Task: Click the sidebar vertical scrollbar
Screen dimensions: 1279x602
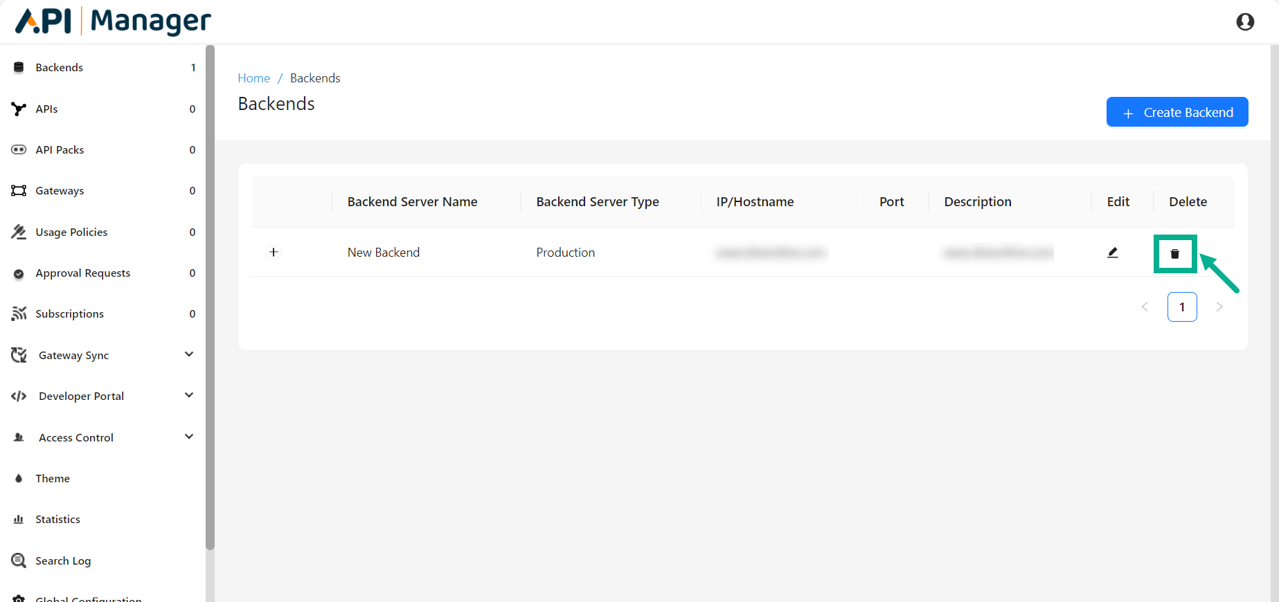Action: pyautogui.click(x=210, y=298)
